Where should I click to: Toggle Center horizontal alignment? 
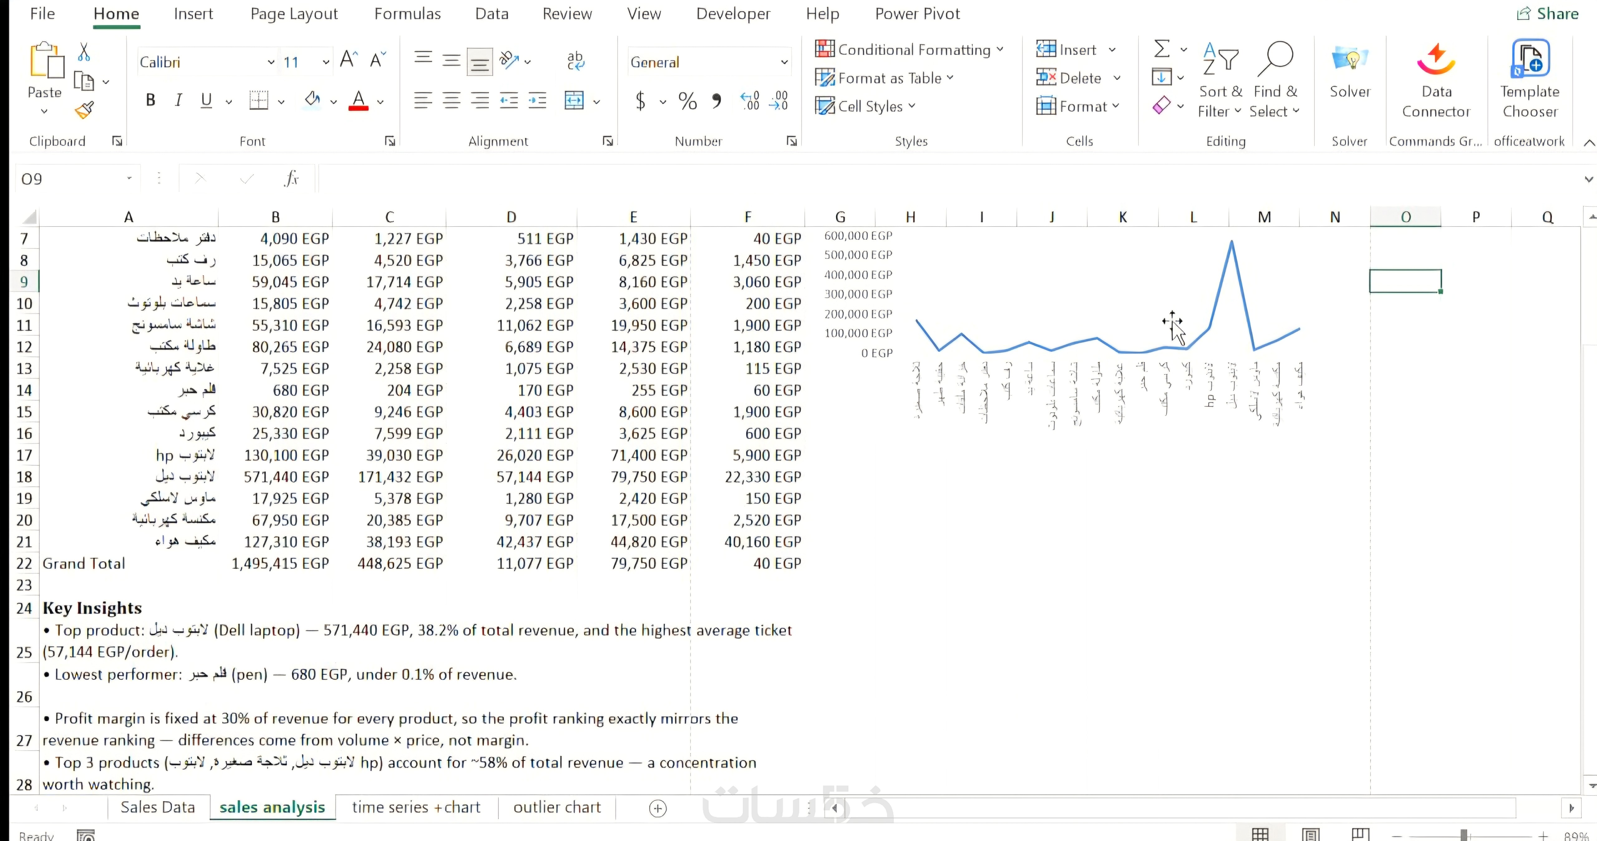[452, 100]
